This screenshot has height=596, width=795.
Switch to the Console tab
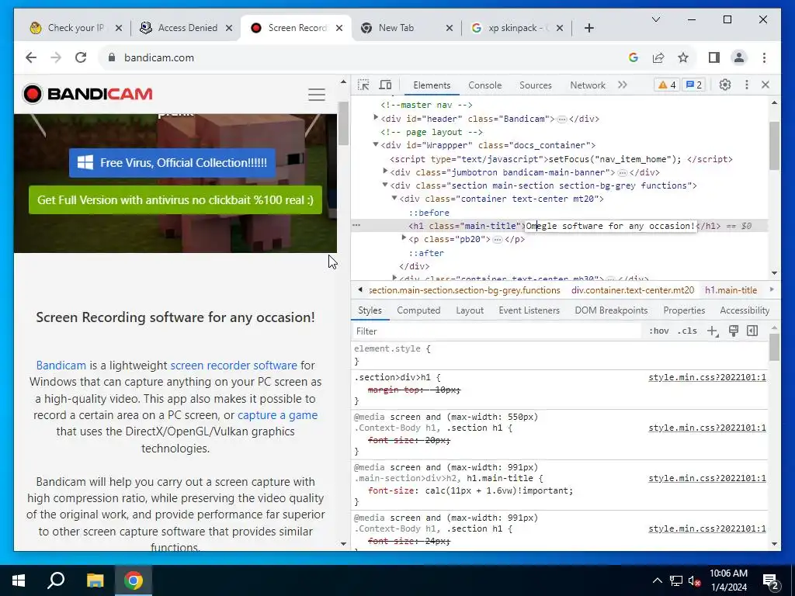[484, 85]
